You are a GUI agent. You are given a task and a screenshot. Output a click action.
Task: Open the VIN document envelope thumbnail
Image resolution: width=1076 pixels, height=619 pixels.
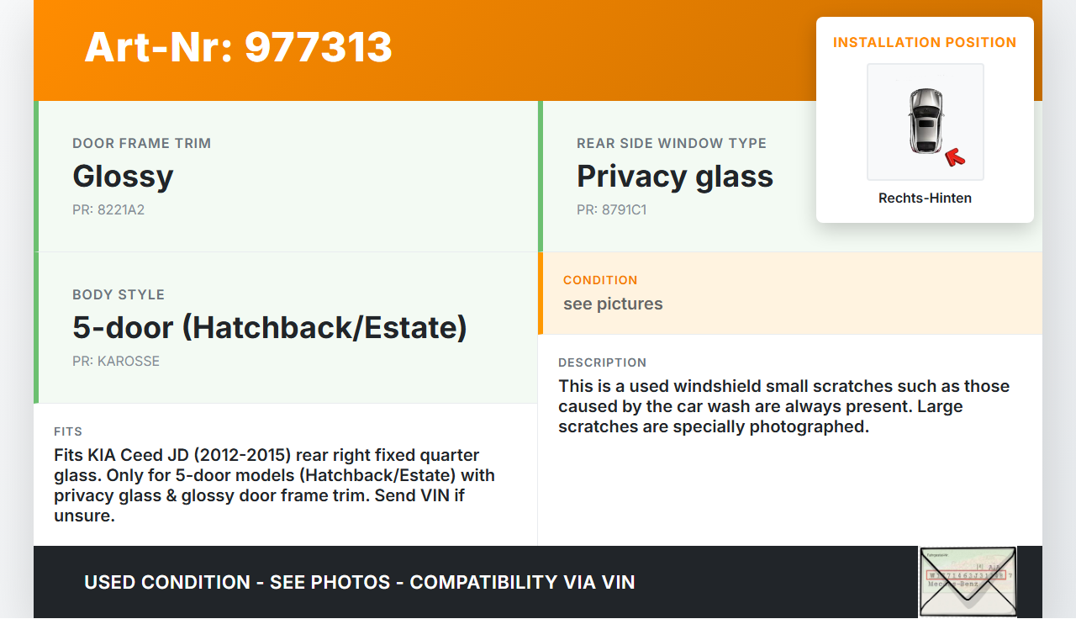(968, 582)
